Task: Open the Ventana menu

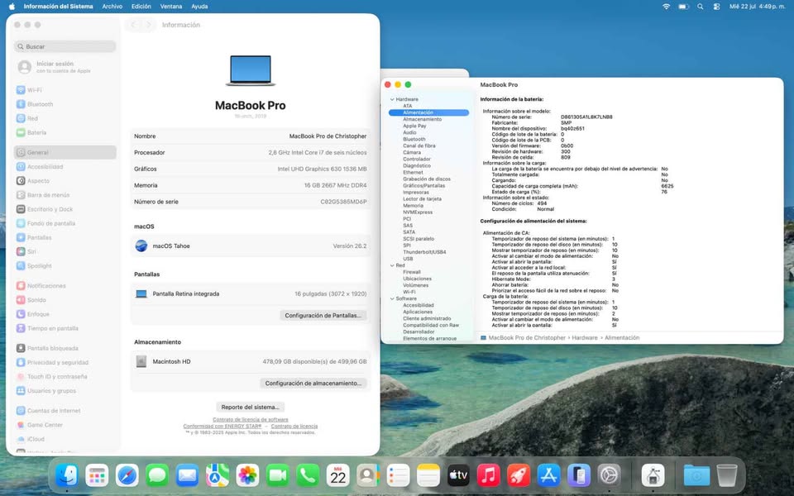Action: tap(171, 7)
